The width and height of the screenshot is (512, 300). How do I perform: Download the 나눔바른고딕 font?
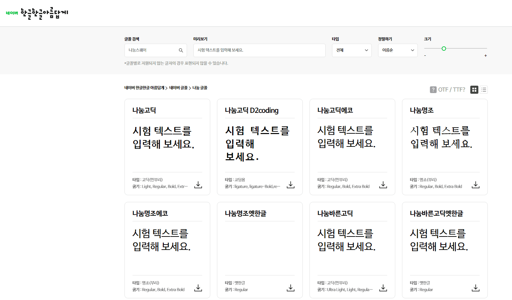pos(383,288)
